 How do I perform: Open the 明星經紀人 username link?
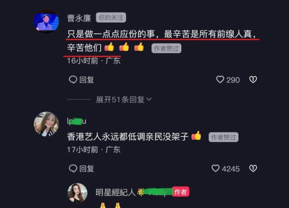coord(116,192)
